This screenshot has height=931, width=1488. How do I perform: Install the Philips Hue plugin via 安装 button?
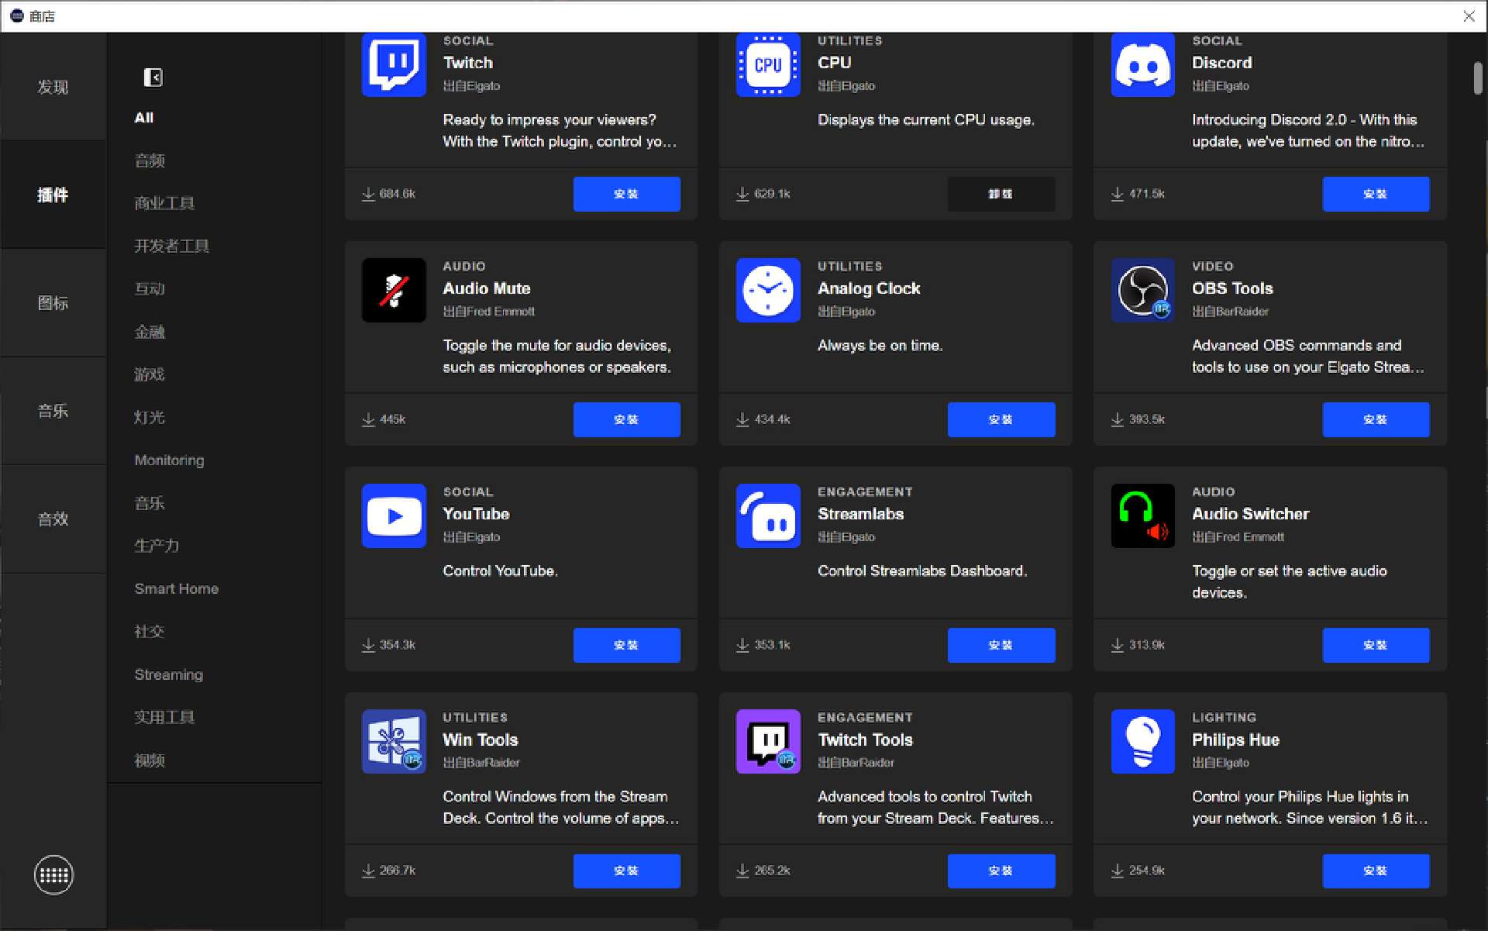coord(1376,871)
